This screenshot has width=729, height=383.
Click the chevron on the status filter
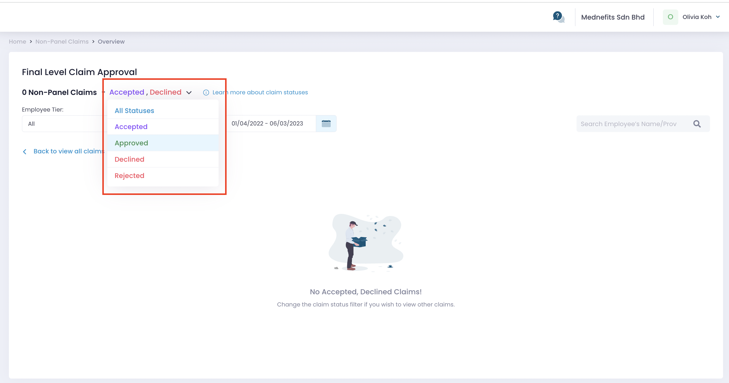tap(189, 93)
